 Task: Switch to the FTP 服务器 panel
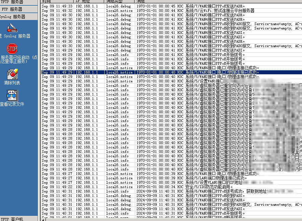19,9
